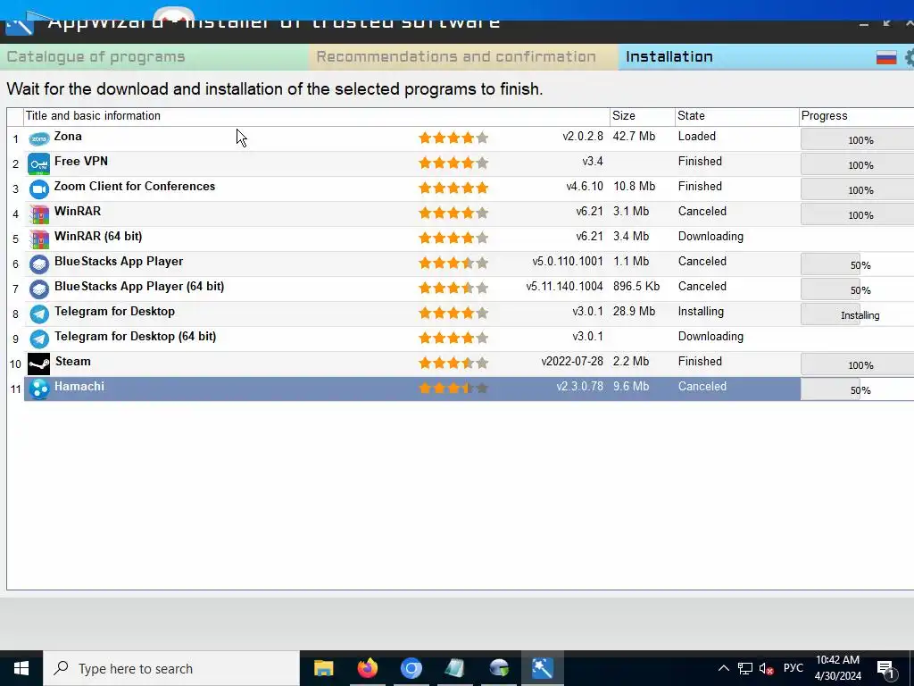The height and width of the screenshot is (686, 914).
Task: Click Steam 100% progress bar
Action: point(858,364)
